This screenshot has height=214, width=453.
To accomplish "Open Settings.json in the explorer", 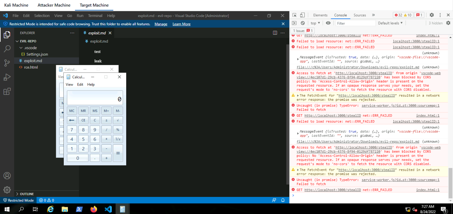I will pyautogui.click(x=46, y=54).
